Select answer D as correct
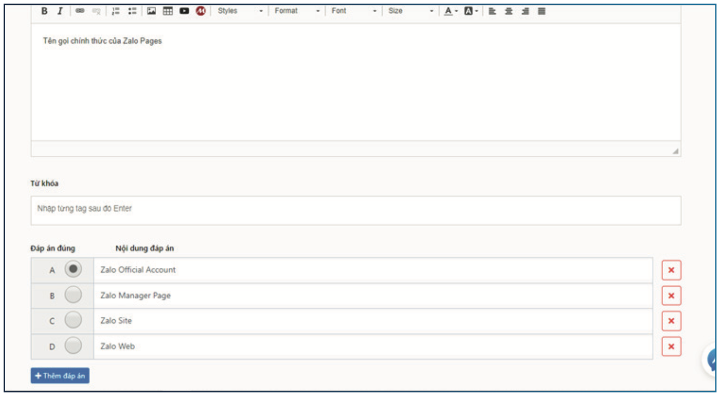Screen dimensions: 720x397 click(73, 346)
